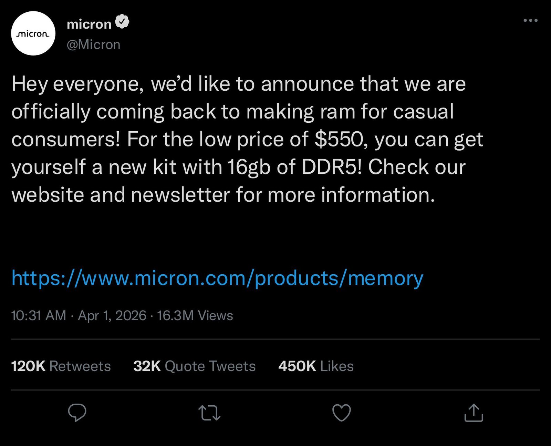Show the 120K Retweets list
Screen dimensions: 551x446
(61, 366)
